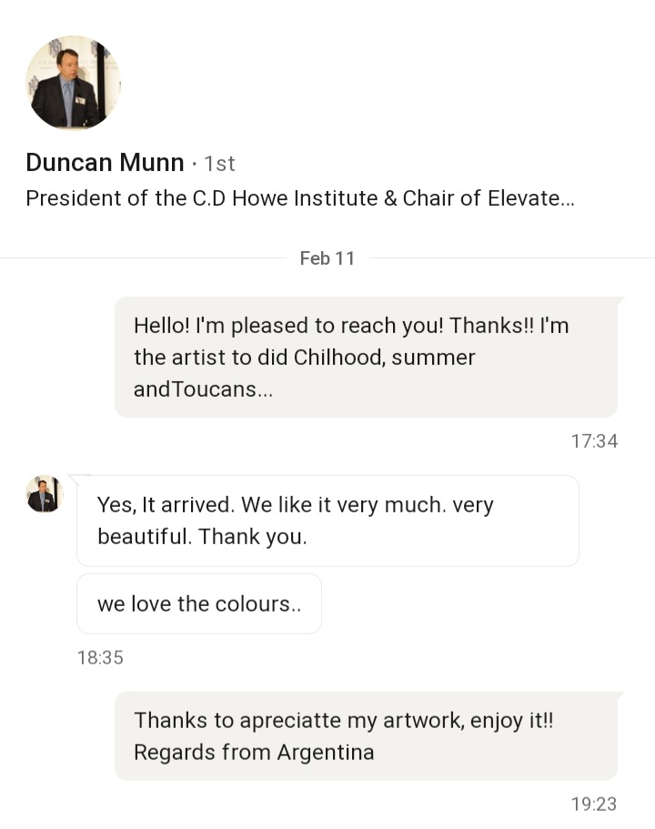Select the 'we love the colours..' bubble
Image resolution: width=655 pixels, height=829 pixels.
(198, 603)
